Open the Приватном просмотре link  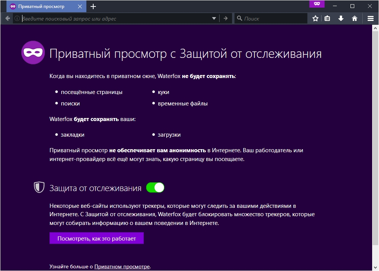point(122,266)
